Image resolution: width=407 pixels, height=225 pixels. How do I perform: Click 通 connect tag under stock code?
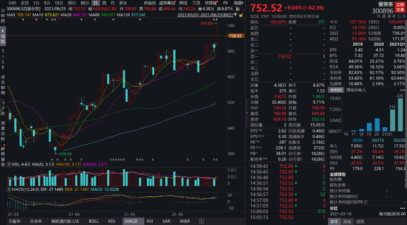coord(389,16)
